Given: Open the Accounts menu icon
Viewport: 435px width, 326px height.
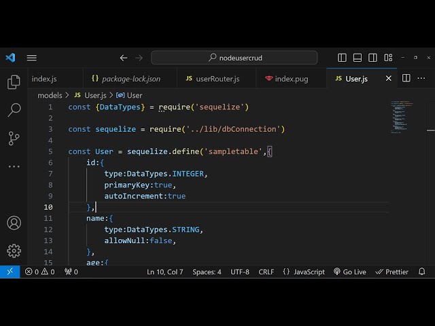Looking at the screenshot, I should 14,223.
